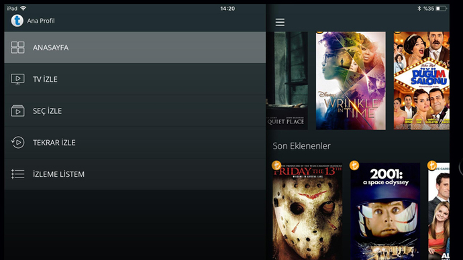Open the Son Eklenenler section heading
463x260 pixels.
coord(301,146)
